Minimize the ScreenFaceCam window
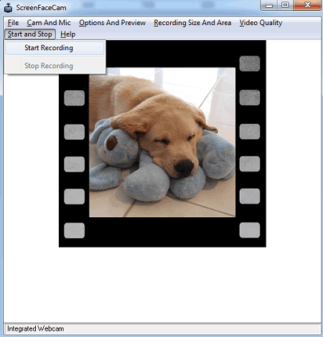Screen dimensions: 323x337 [269, 5]
